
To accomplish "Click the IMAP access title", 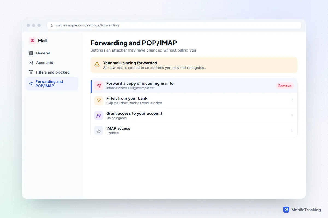I will point(118,128).
